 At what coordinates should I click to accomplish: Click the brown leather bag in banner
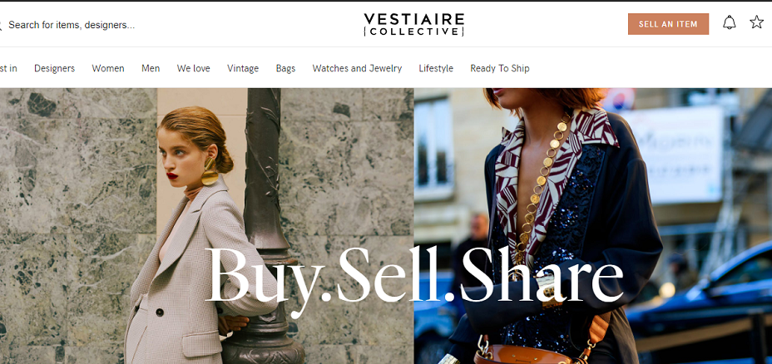pos(522,353)
